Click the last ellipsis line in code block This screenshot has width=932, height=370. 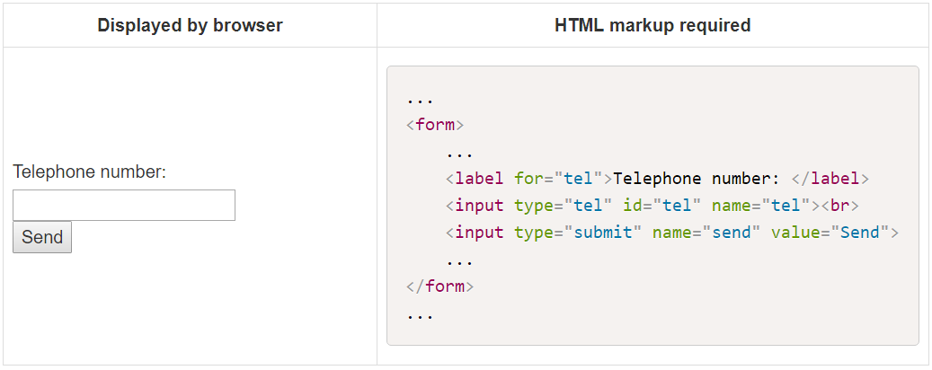pos(421,314)
